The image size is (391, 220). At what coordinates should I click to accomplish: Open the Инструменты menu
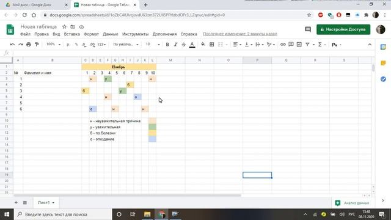click(x=135, y=34)
